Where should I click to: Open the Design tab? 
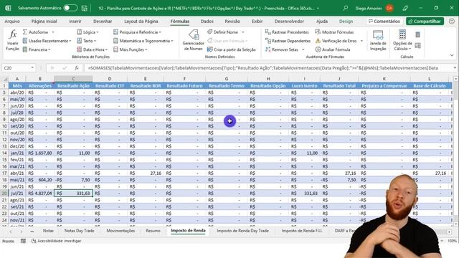346,21
